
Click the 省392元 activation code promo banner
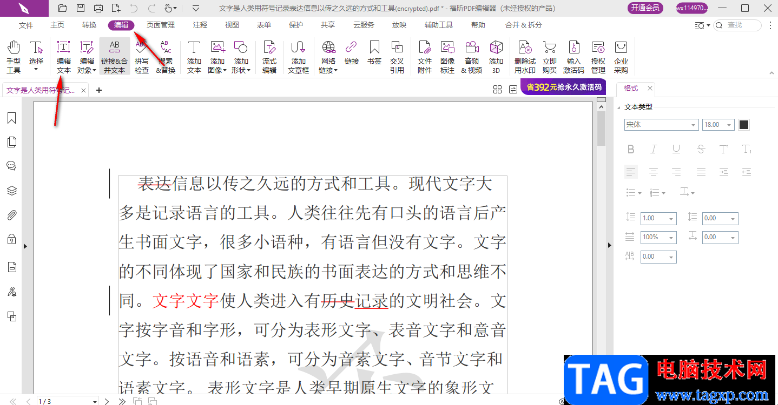(563, 87)
